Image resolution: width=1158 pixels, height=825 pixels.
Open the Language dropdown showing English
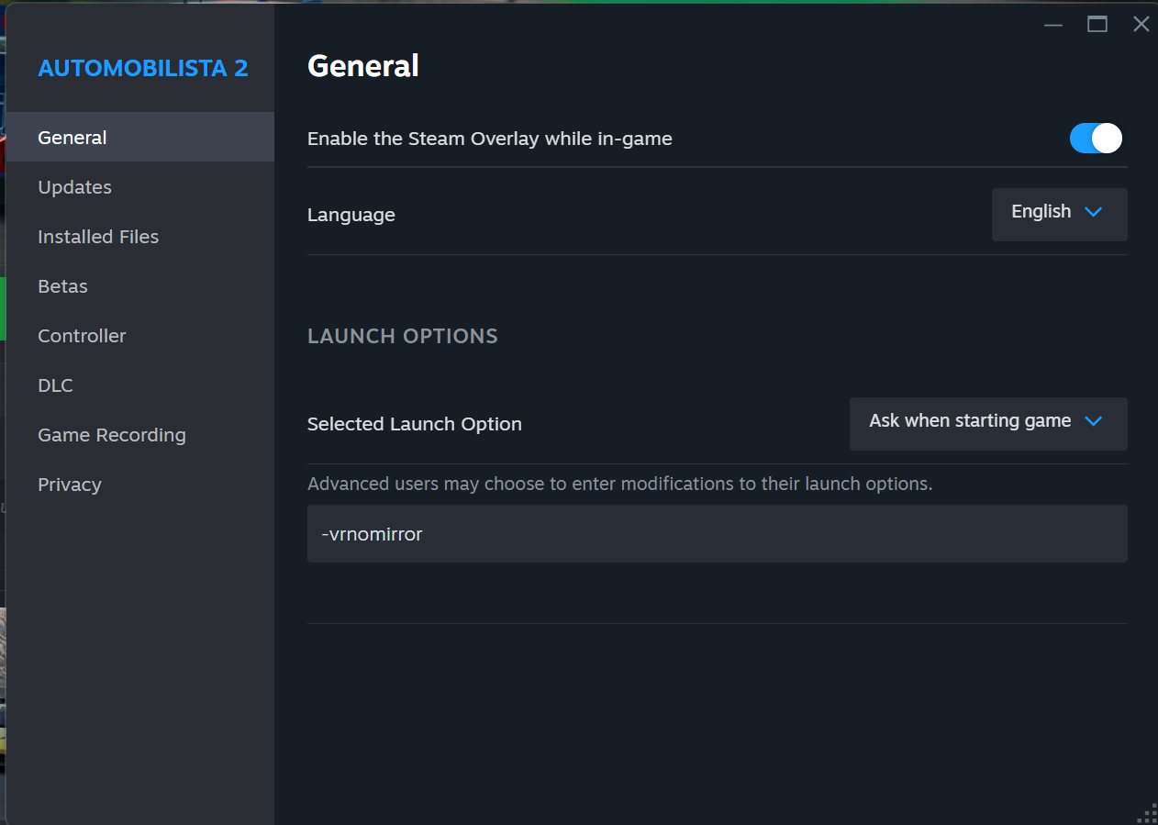[1059, 214]
